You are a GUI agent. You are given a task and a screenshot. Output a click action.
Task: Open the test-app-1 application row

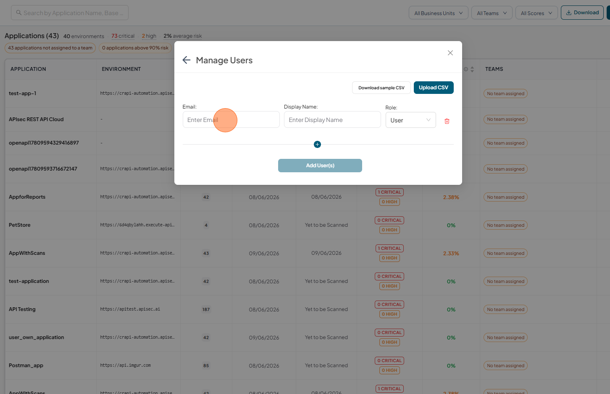23,93
